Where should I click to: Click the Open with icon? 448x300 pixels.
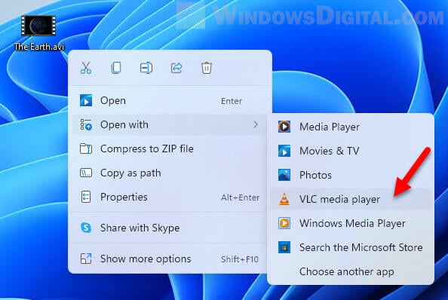pyautogui.click(x=86, y=124)
